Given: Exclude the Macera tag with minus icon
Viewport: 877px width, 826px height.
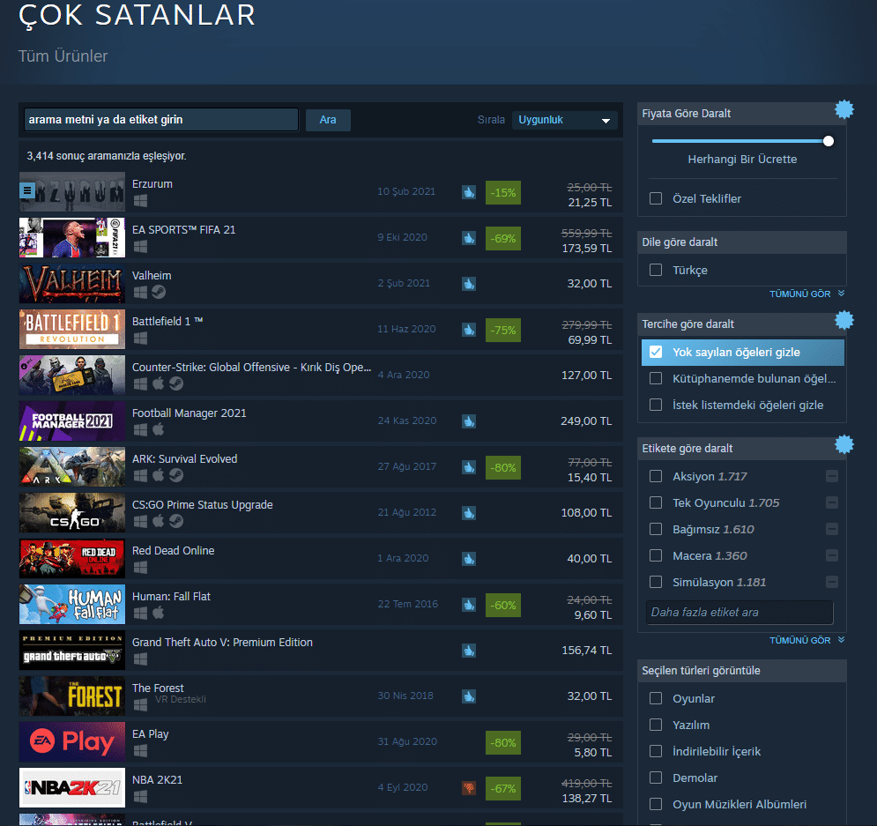Looking at the screenshot, I should click(832, 556).
